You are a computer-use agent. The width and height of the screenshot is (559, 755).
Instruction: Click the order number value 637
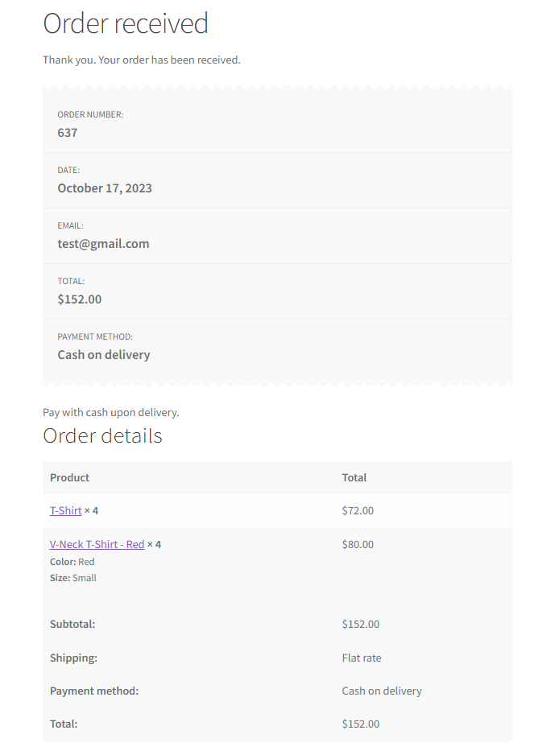(x=68, y=133)
